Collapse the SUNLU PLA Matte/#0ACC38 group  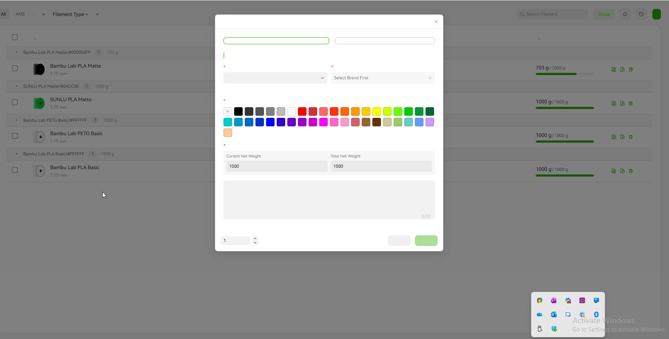(x=16, y=86)
